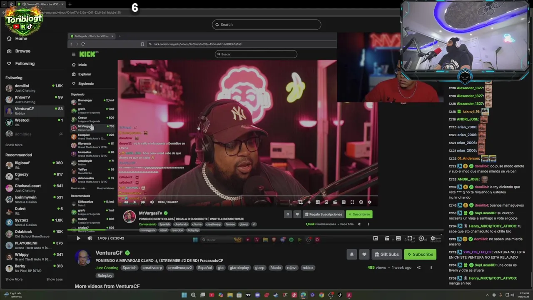Open recommended channel ChelseaLeeart
Screen dimensions: 533x300
34,188
